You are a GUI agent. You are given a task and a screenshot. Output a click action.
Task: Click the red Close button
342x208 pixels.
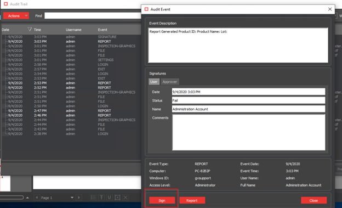pyautogui.click(x=314, y=200)
